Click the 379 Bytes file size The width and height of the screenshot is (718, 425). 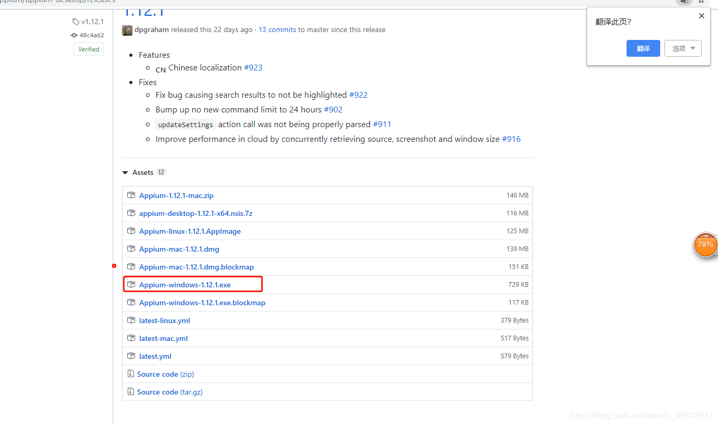click(x=515, y=320)
